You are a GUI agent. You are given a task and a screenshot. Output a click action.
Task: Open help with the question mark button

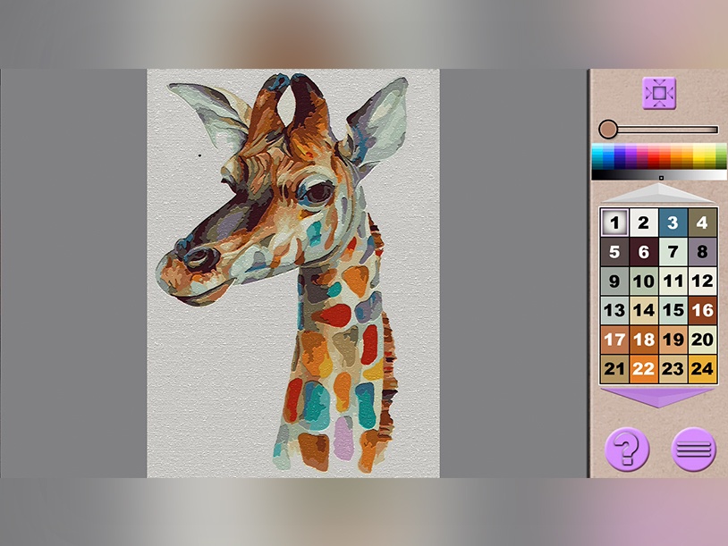pyautogui.click(x=627, y=449)
